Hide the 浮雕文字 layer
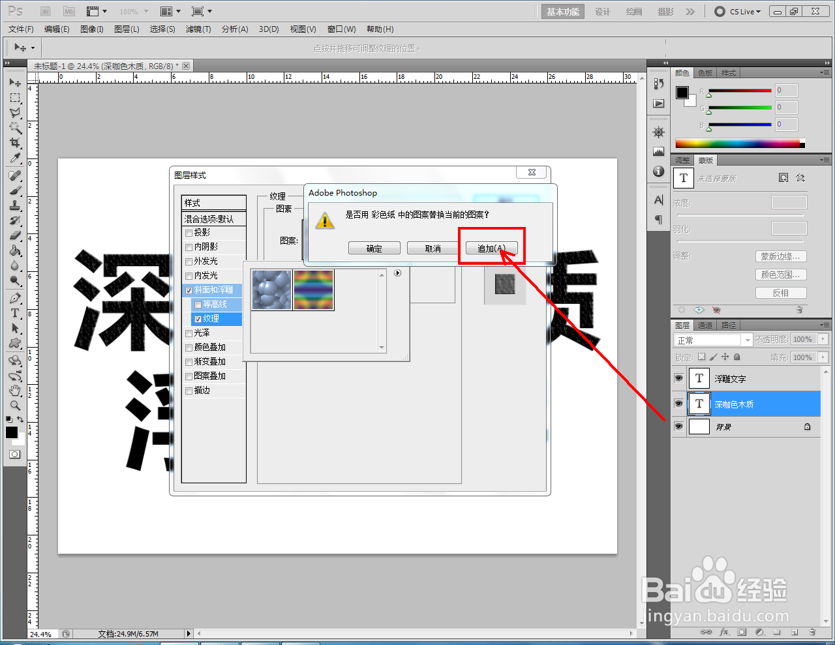 pos(678,378)
